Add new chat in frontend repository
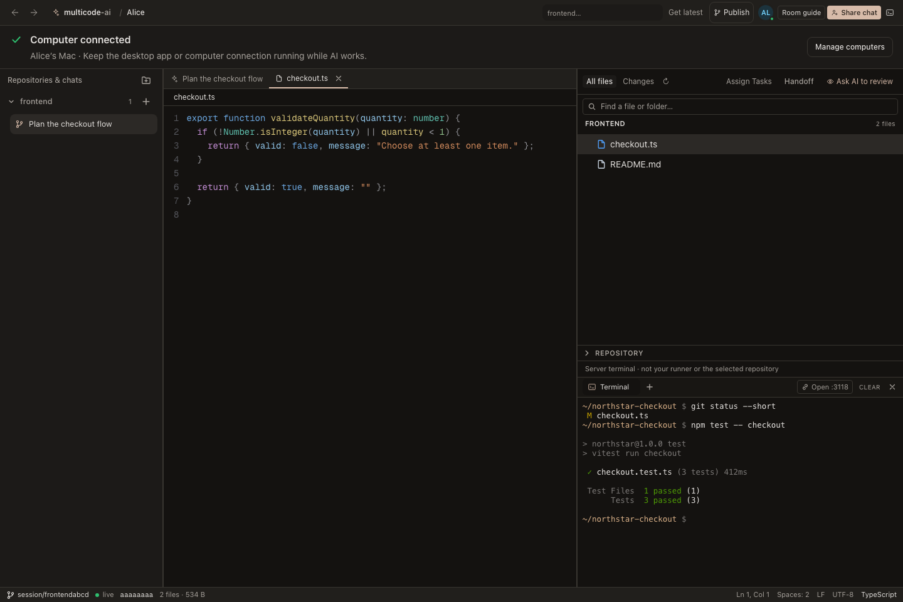The height and width of the screenshot is (602, 903). click(146, 102)
